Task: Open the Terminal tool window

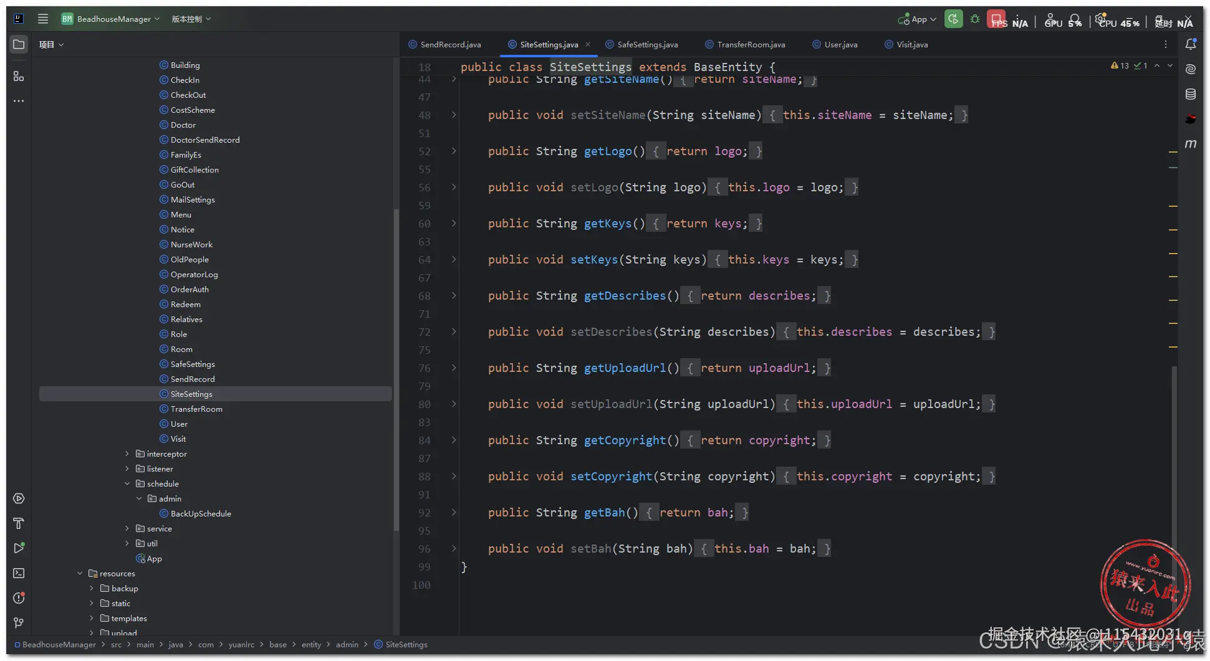Action: (x=19, y=573)
